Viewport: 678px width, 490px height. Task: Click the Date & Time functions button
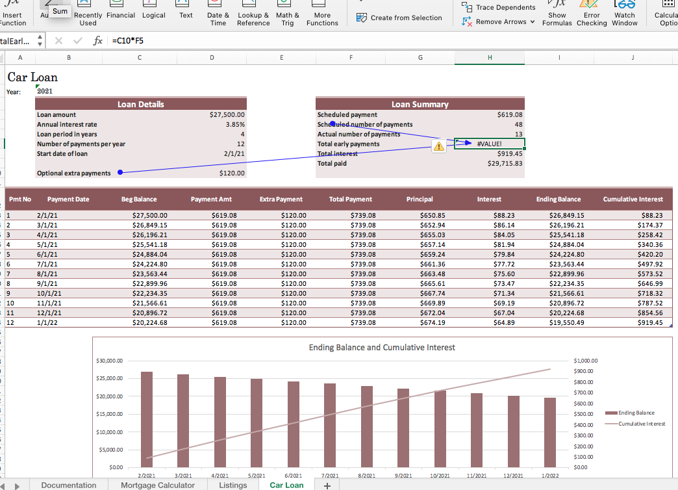pos(218,18)
